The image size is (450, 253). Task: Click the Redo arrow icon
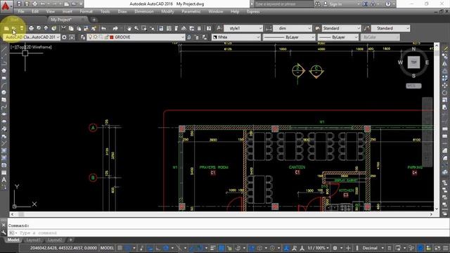click(x=115, y=28)
